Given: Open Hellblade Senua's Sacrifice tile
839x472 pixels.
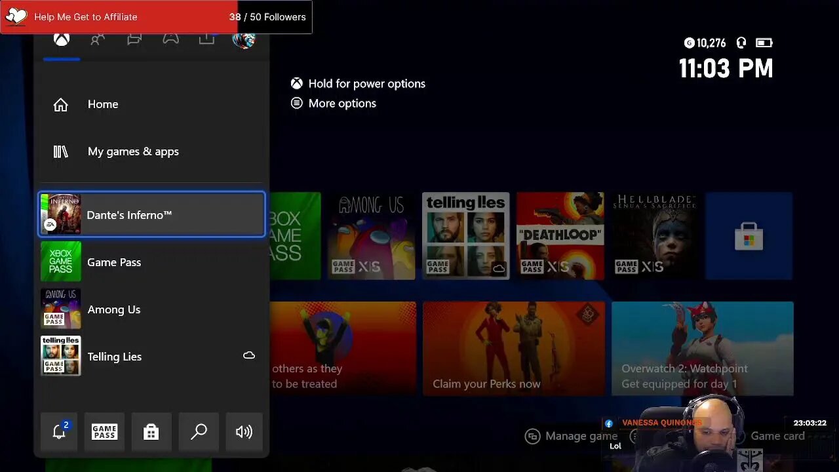Looking at the screenshot, I should (x=655, y=236).
